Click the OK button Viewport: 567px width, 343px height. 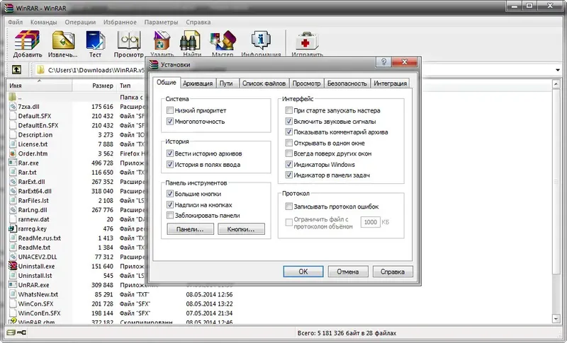[x=303, y=272]
